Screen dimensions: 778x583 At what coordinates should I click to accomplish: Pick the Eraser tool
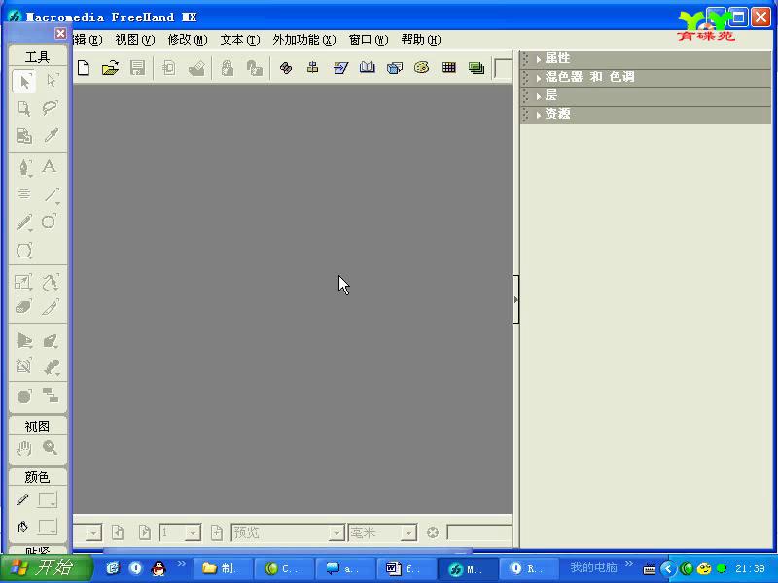(x=23, y=307)
